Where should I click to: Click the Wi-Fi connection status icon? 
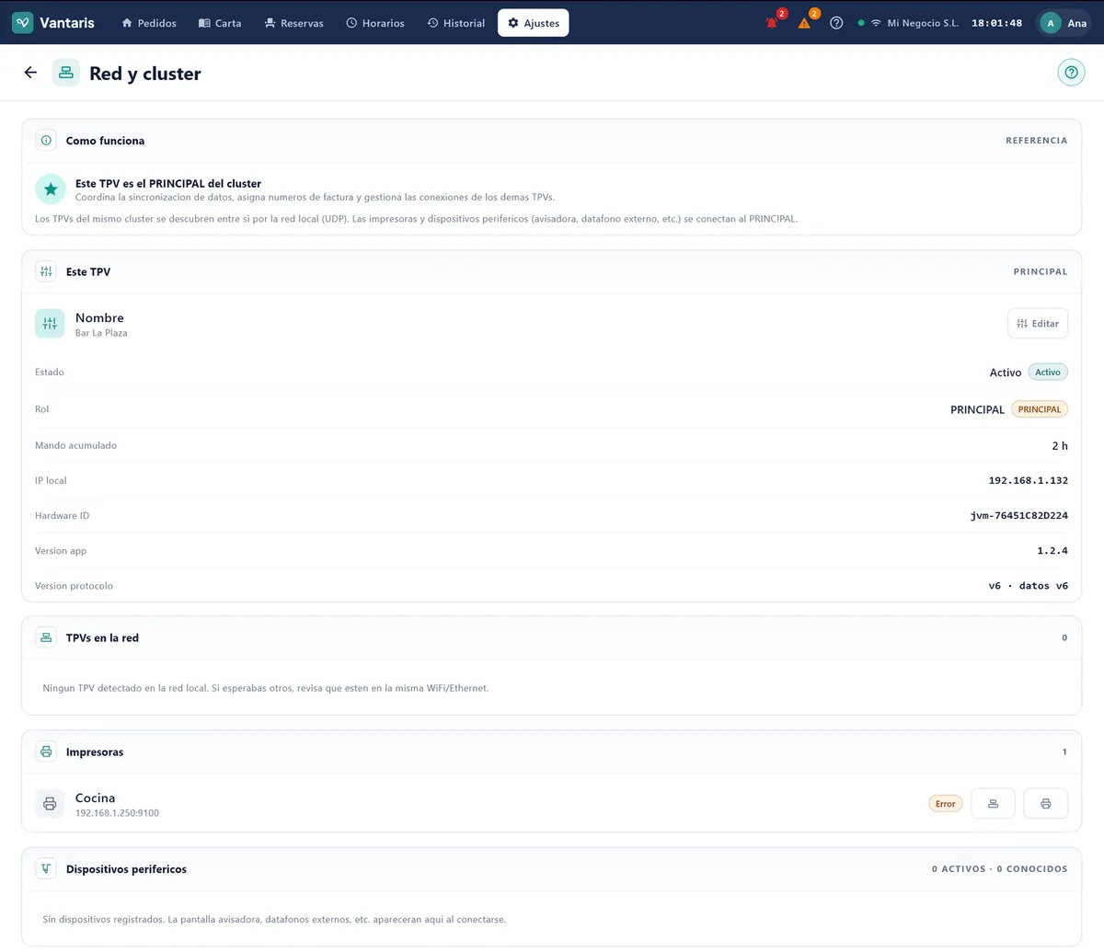pyautogui.click(x=876, y=23)
